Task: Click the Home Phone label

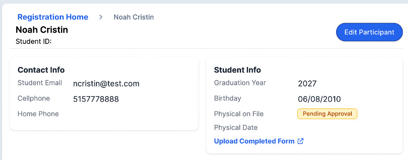Action: (x=38, y=114)
